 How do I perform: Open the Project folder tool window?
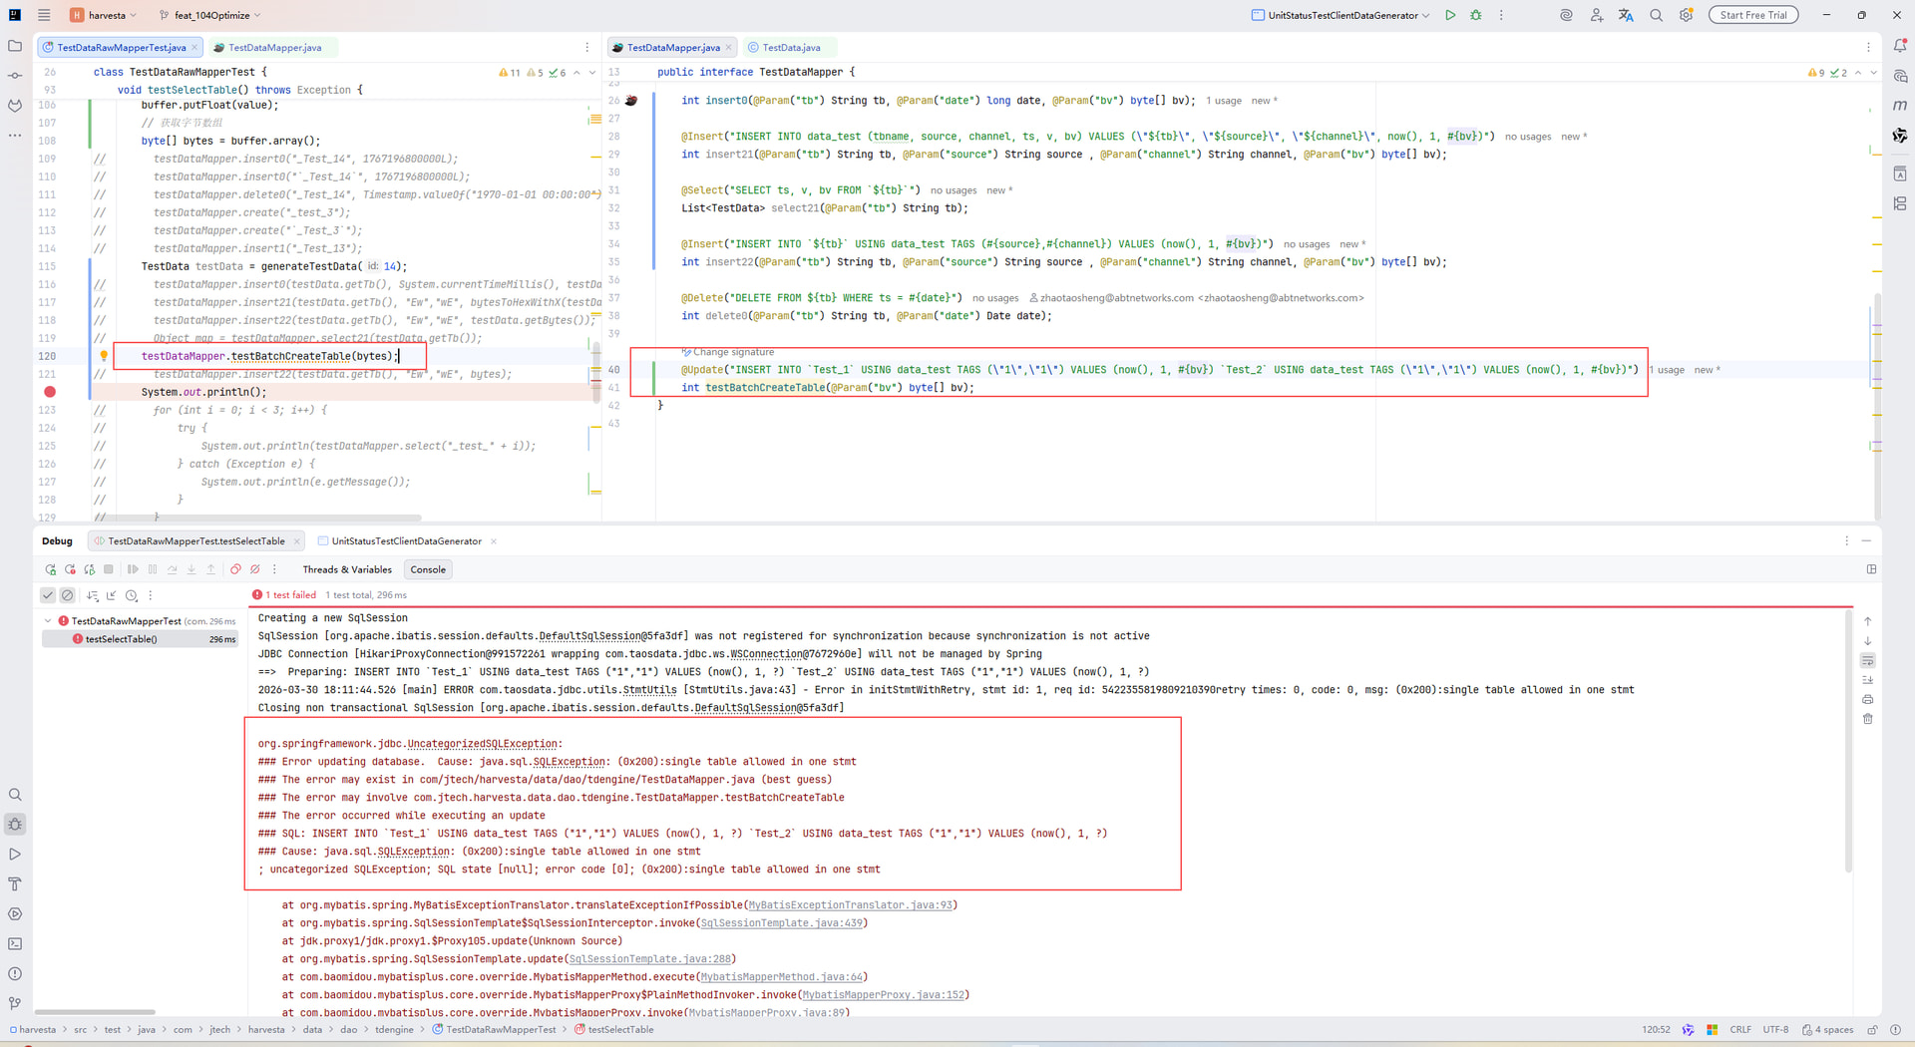15,46
